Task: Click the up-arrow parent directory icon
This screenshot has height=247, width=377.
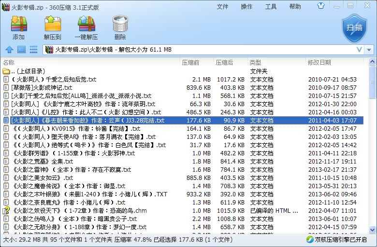Action: click(x=9, y=49)
